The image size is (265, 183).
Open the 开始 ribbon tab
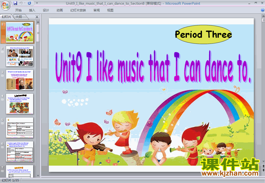click(18, 10)
